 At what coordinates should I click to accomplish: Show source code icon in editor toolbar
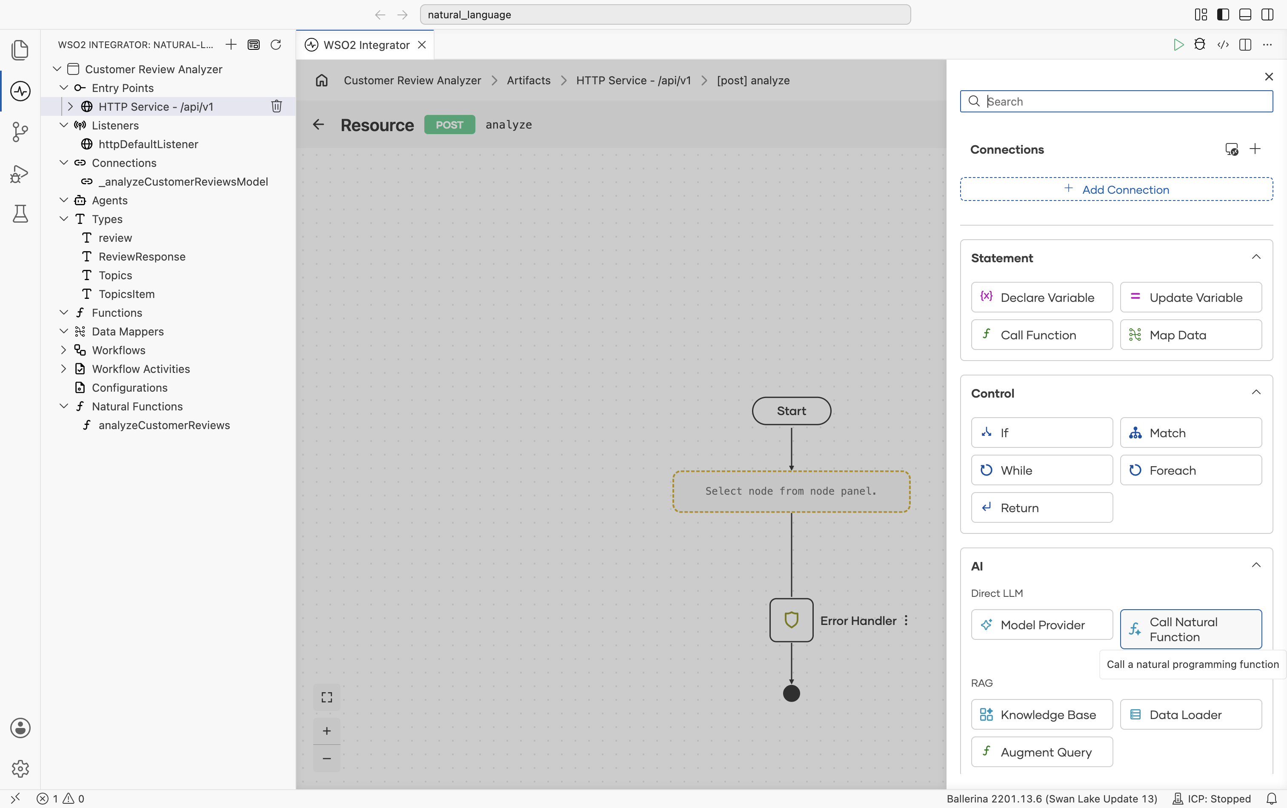pos(1223,45)
